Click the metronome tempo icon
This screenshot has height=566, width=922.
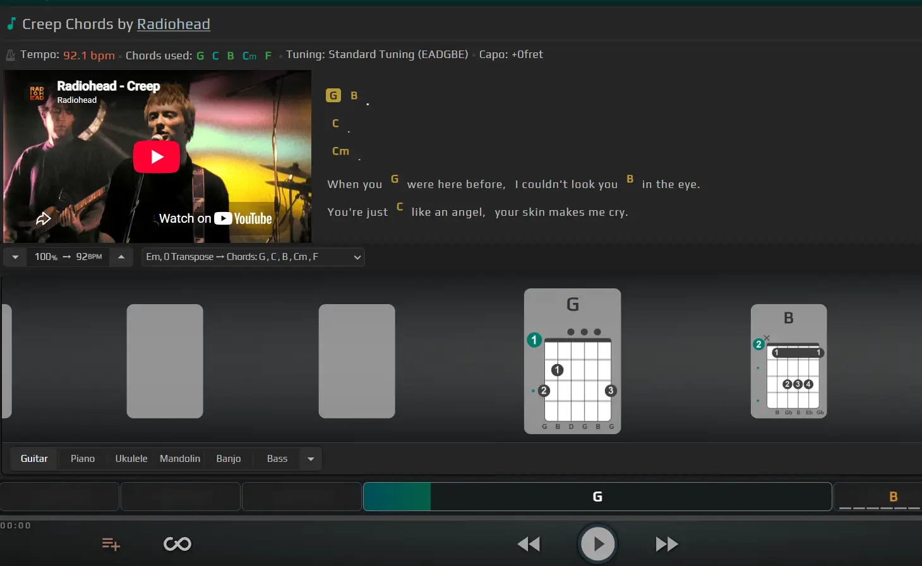pyautogui.click(x=11, y=56)
